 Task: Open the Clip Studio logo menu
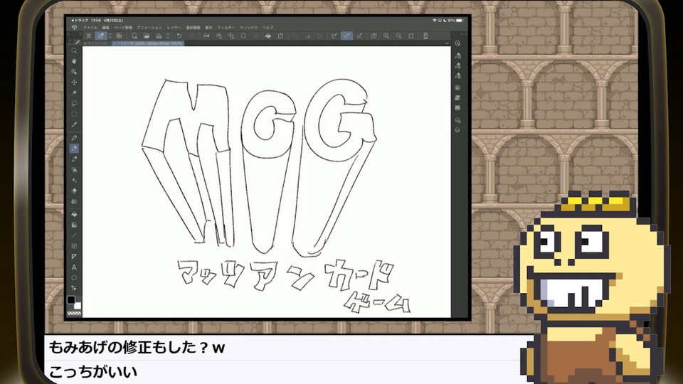[x=75, y=28]
